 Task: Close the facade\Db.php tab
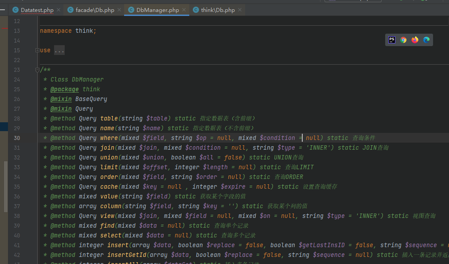119,10
